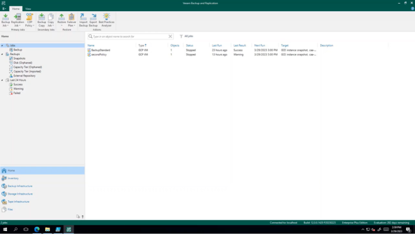Select the Jobs tree item
Viewport: 415px width, 234px height.
click(12, 45)
